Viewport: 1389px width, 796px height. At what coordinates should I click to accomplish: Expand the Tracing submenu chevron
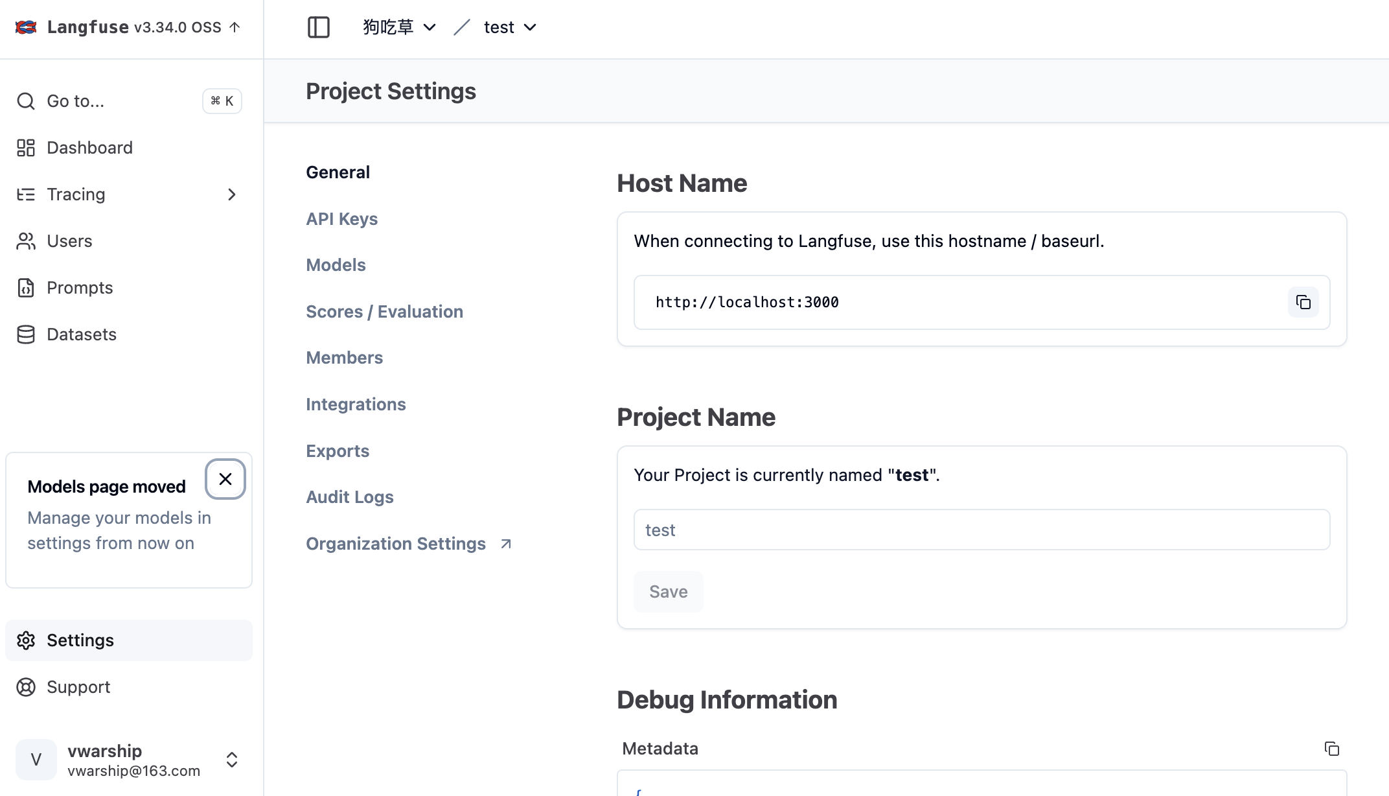point(231,194)
